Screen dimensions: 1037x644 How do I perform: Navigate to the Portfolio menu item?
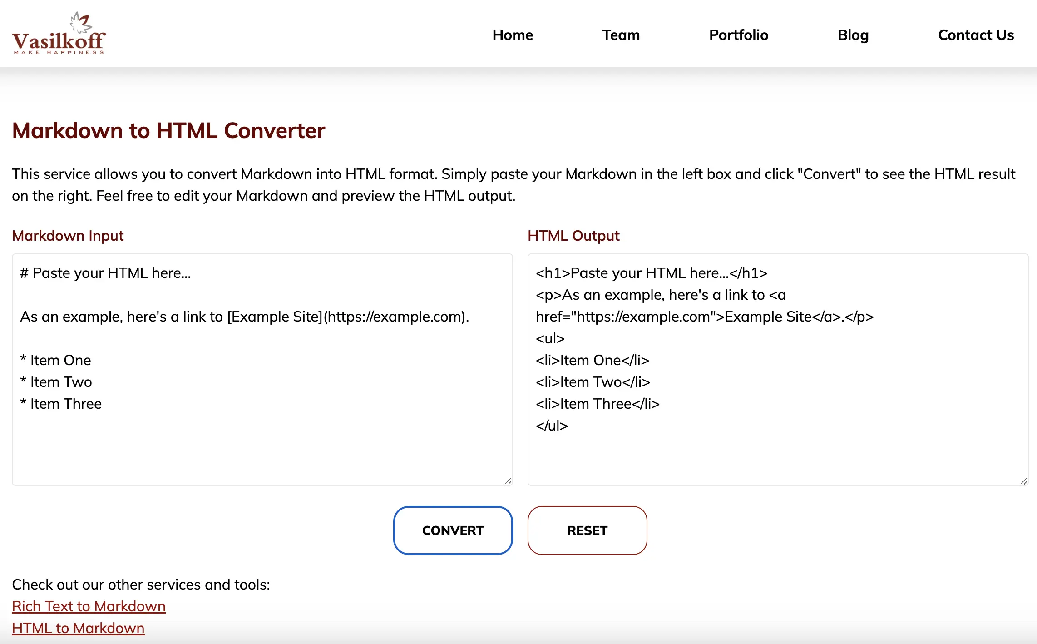pos(737,34)
